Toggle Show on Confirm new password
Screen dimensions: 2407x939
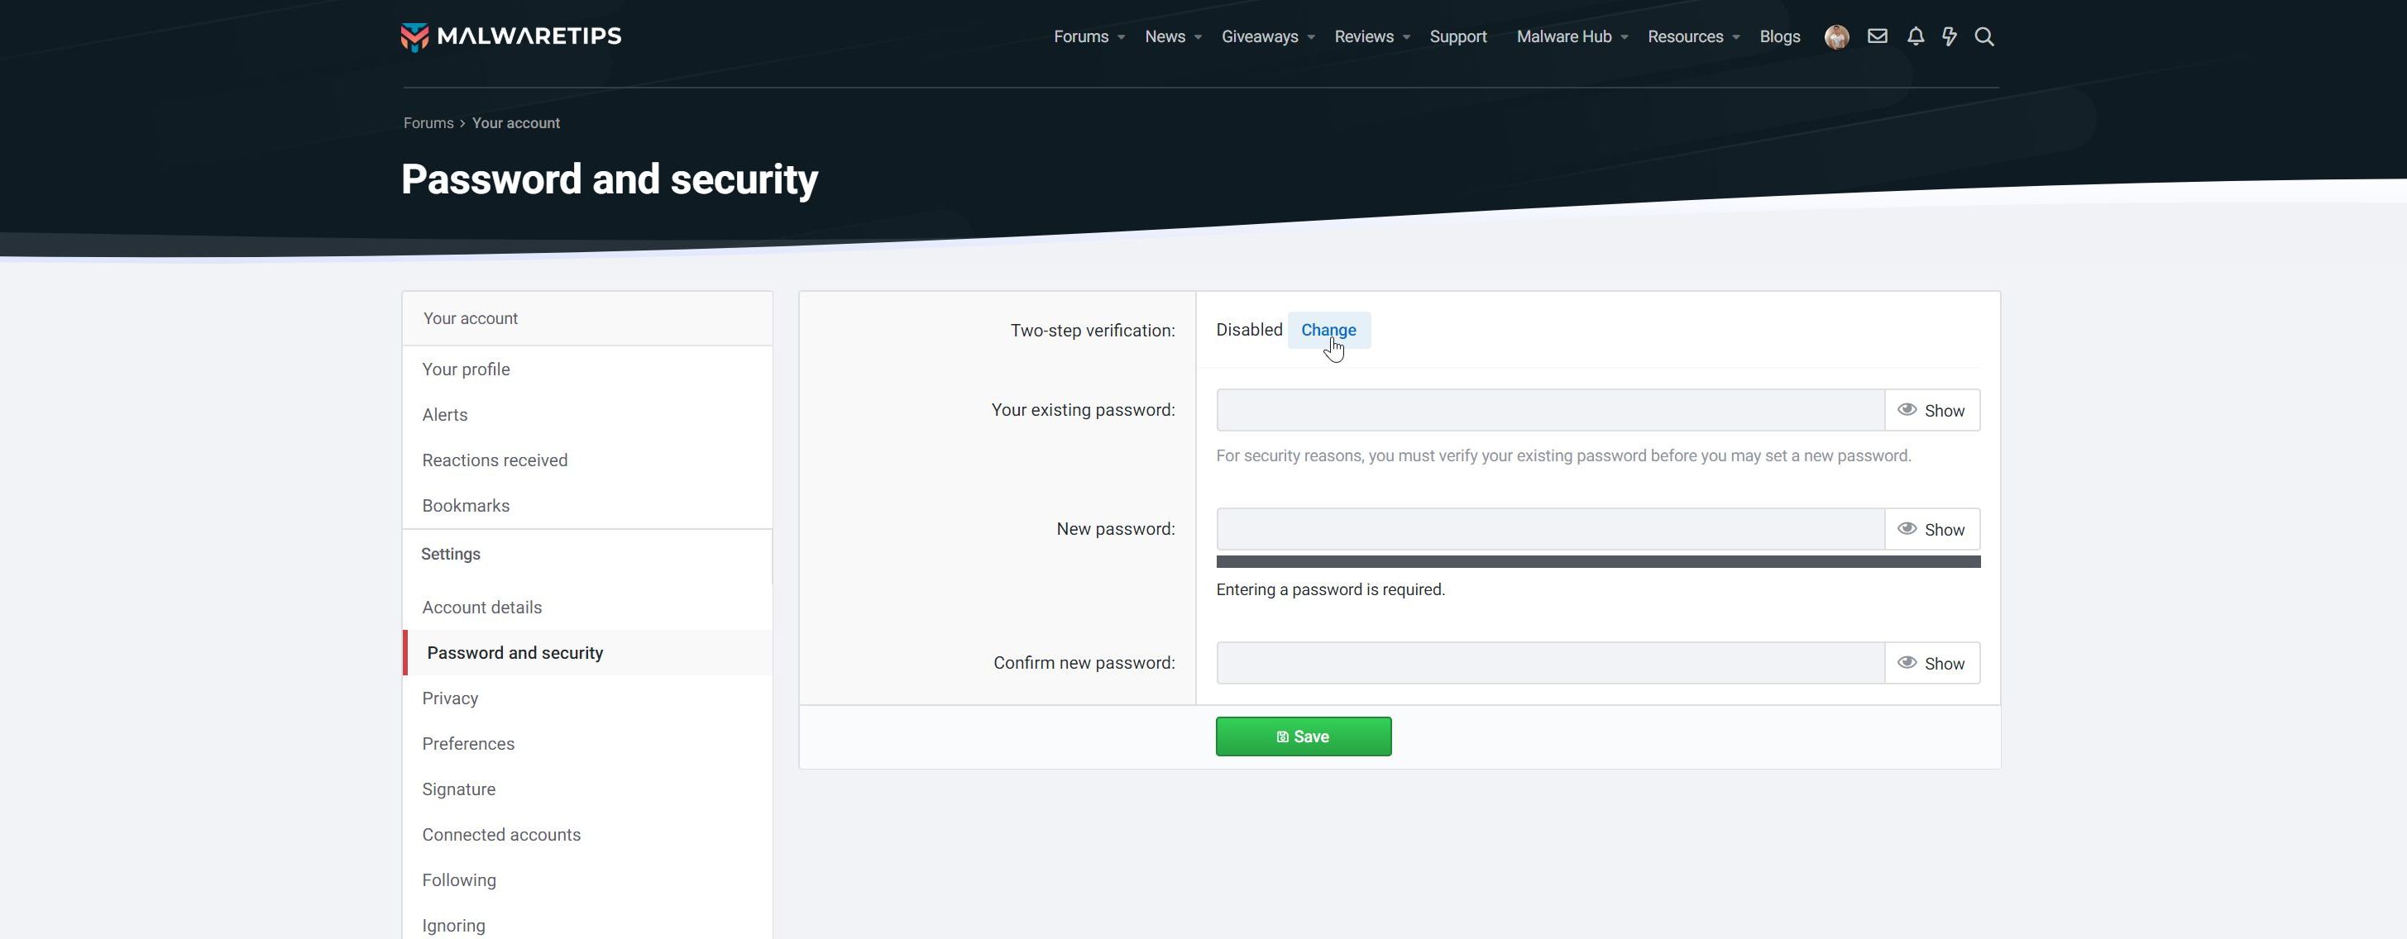[1931, 664]
